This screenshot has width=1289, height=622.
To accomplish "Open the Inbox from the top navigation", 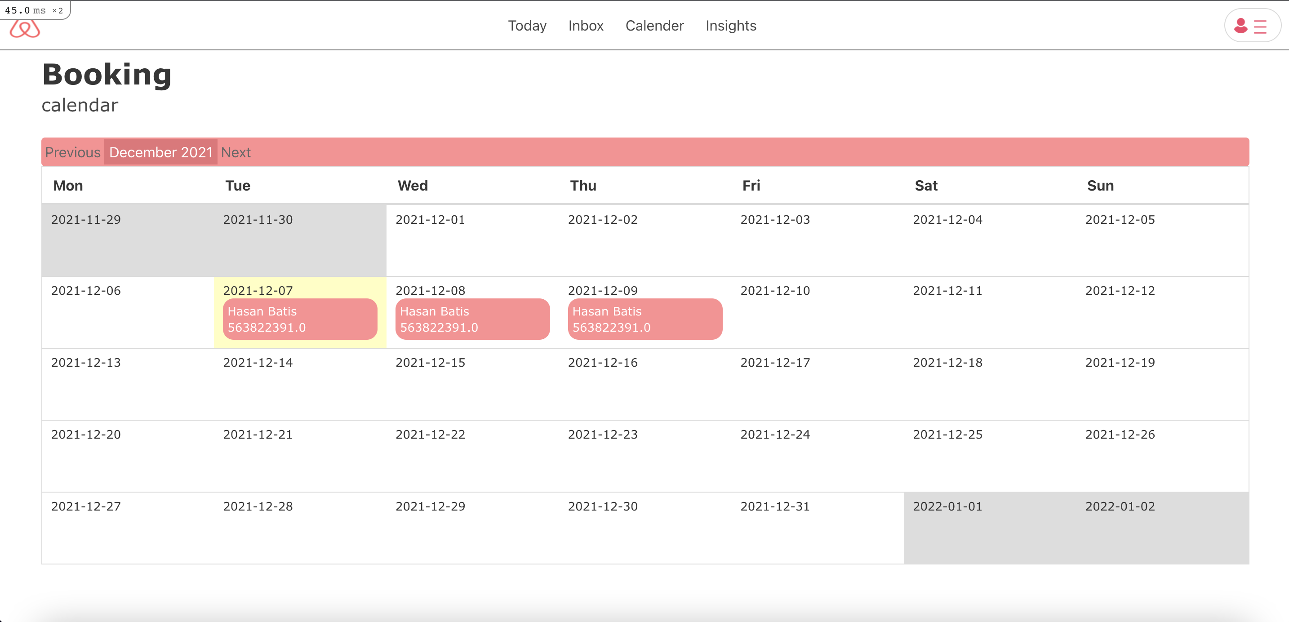I will click(x=586, y=26).
